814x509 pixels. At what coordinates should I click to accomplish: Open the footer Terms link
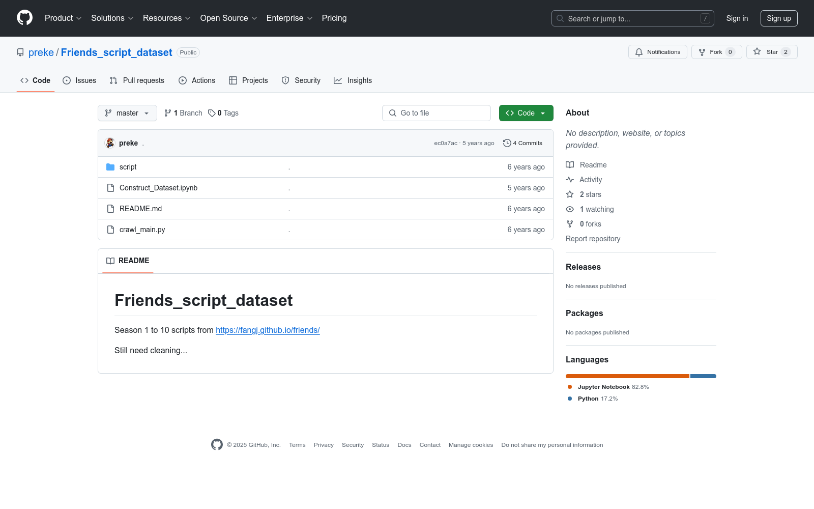tap(297, 445)
